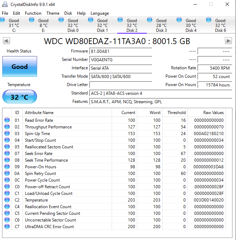Go to previous disk with left arrow

(6, 41)
